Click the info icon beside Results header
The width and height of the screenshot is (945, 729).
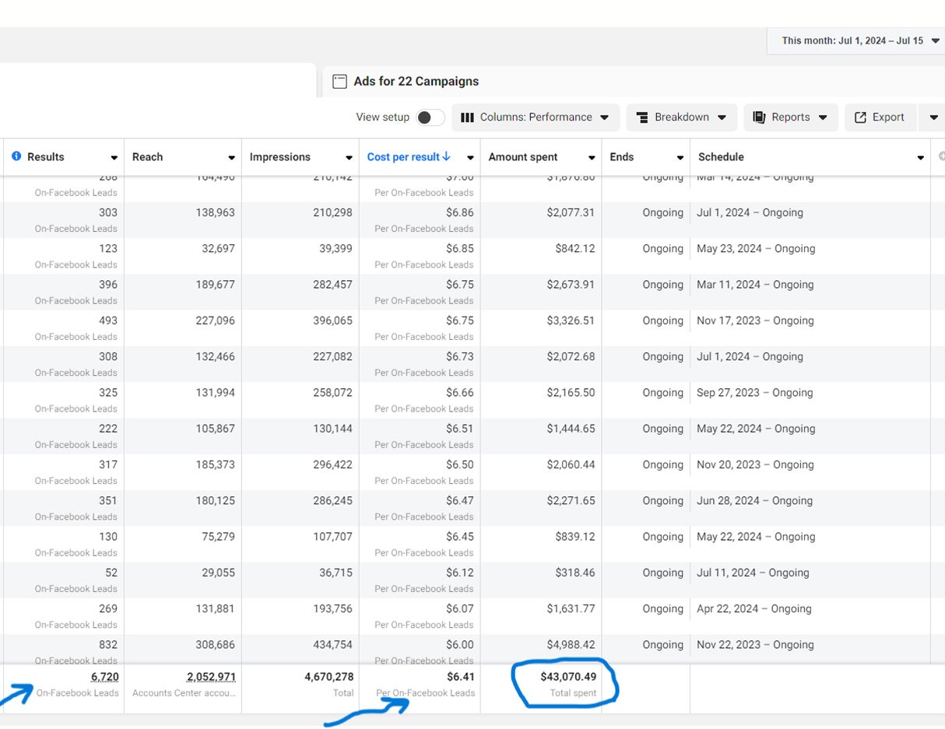click(x=16, y=157)
